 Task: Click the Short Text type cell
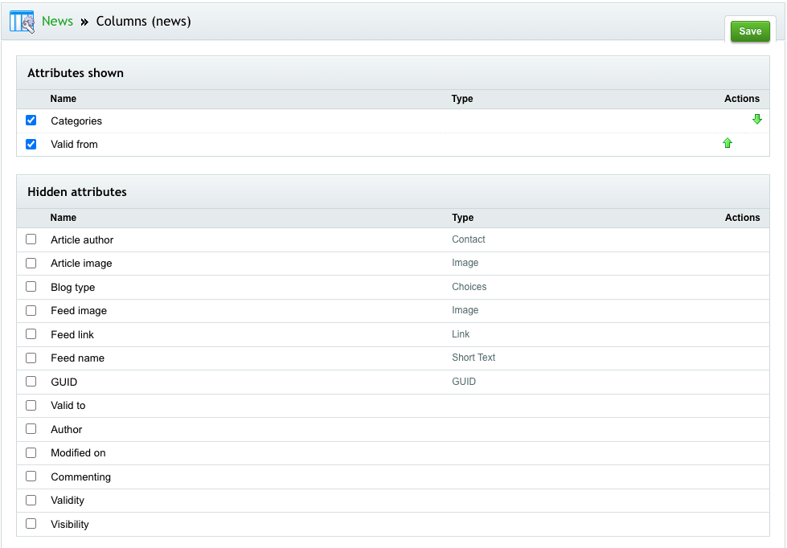tap(473, 358)
